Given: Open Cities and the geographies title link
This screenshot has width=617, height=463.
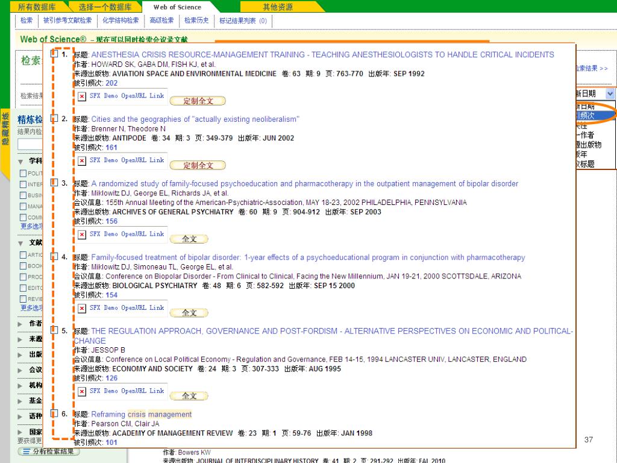Looking at the screenshot, I should pos(195,119).
